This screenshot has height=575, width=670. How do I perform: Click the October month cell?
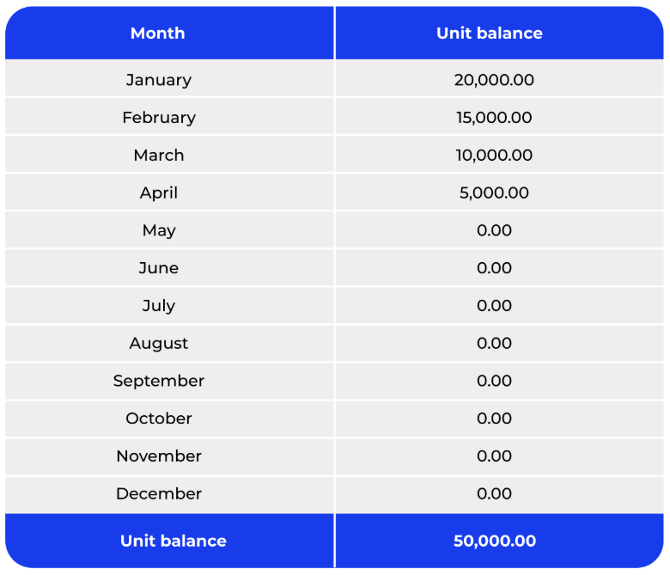click(159, 419)
